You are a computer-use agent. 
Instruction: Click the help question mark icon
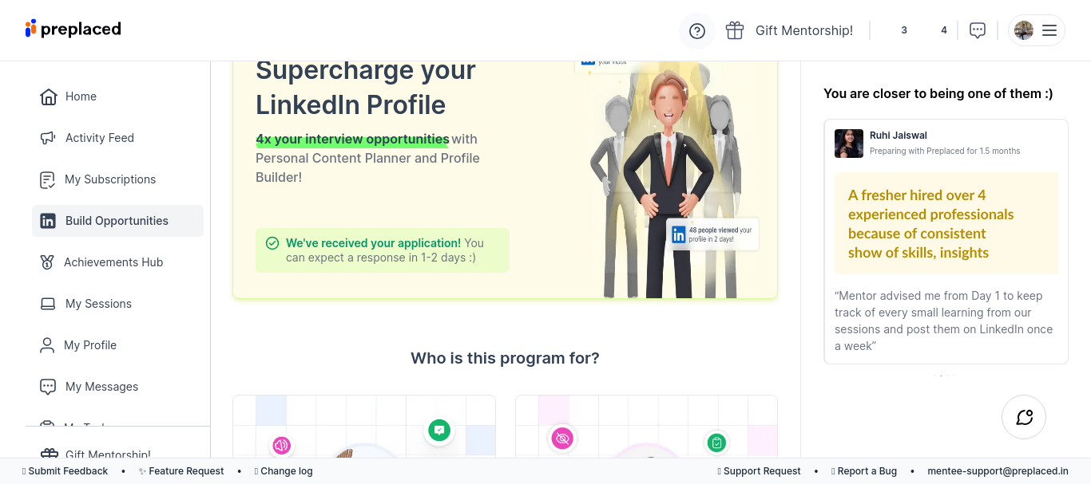(697, 31)
